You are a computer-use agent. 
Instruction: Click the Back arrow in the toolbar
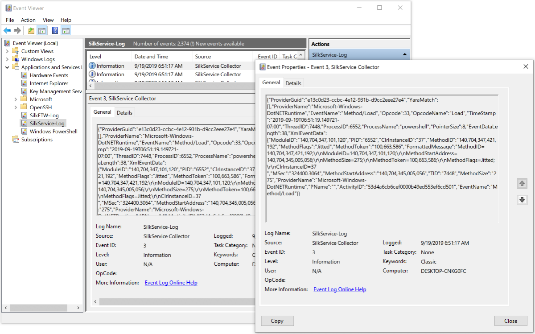point(7,31)
